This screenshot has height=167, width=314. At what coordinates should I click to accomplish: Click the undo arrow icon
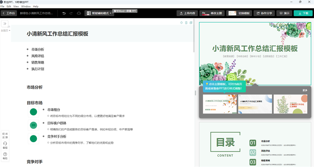coord(64,13)
